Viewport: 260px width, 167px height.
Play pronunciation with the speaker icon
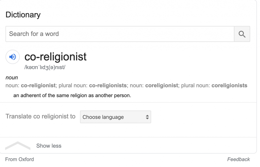pyautogui.click(x=13, y=57)
